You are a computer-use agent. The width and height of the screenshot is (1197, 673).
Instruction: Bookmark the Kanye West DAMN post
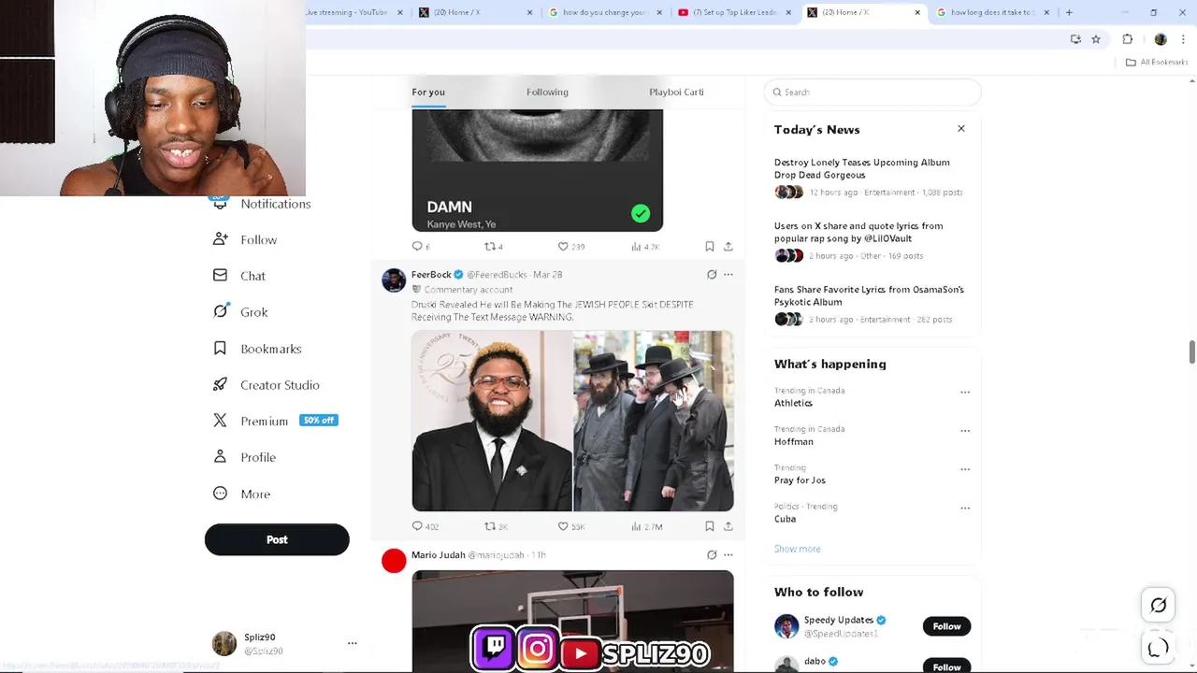point(710,247)
